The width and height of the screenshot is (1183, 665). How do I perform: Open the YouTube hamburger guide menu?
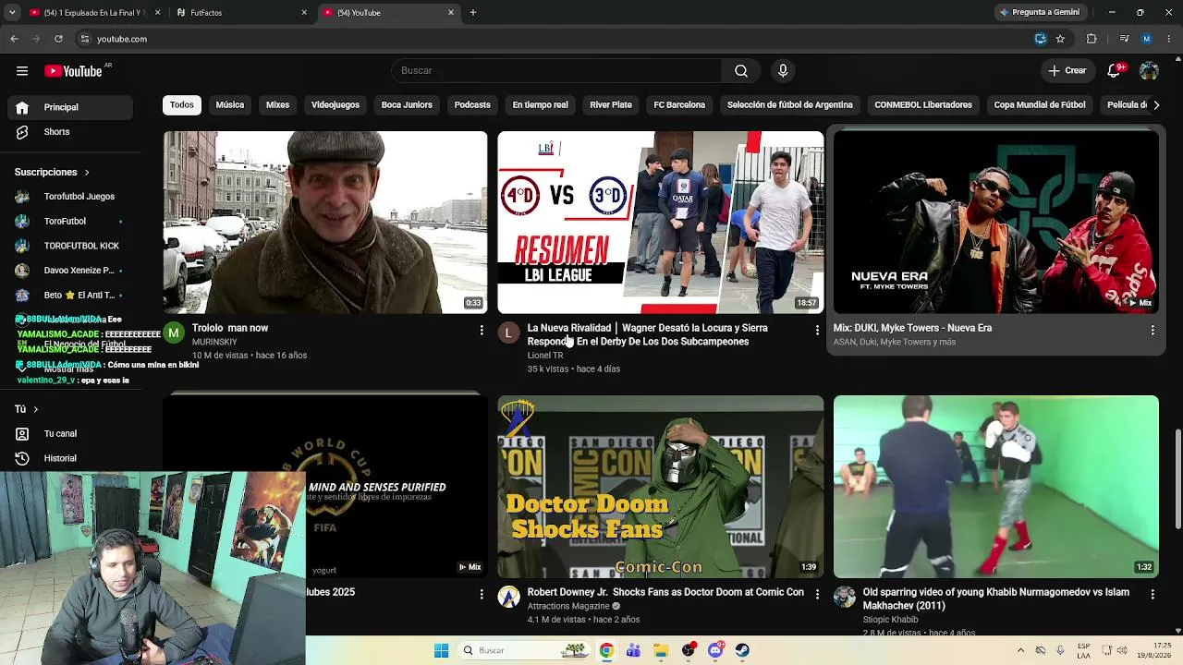[x=22, y=71]
